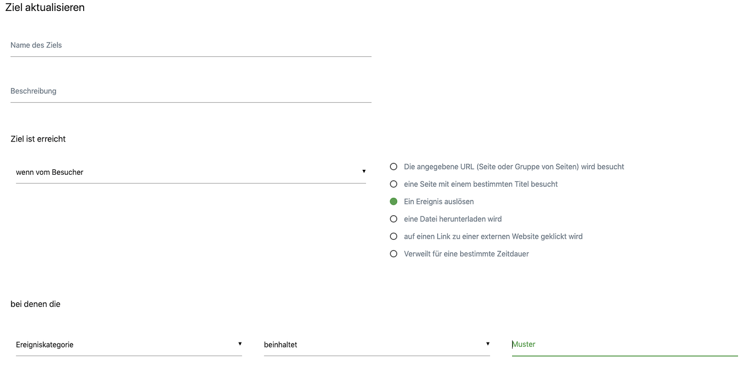Screen dimensions: 755x366
Task: Click the arrow icon beside beinhaltet
Action: click(x=487, y=344)
